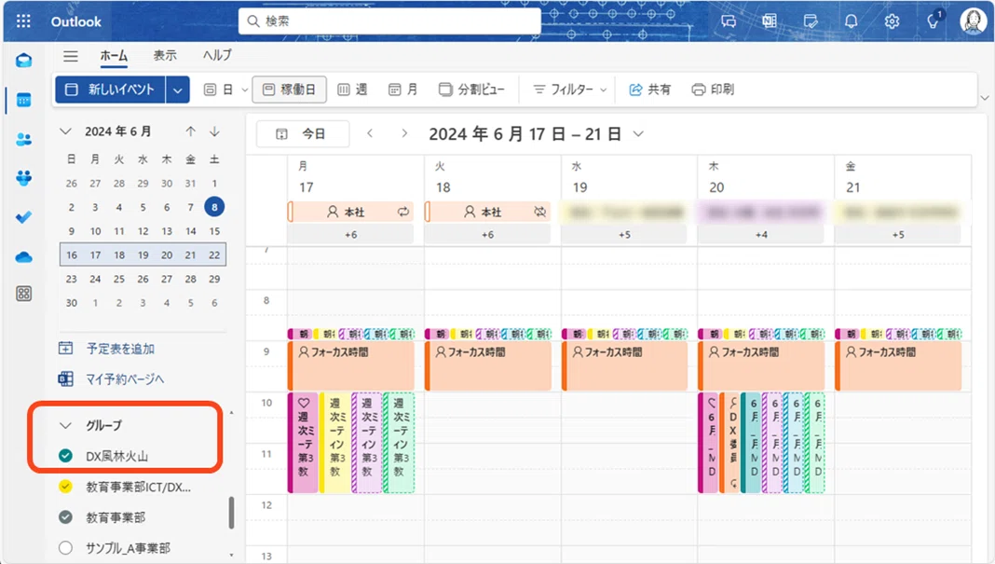Click the マイ予約ページへ link
This screenshot has width=995, height=564.
(125, 379)
